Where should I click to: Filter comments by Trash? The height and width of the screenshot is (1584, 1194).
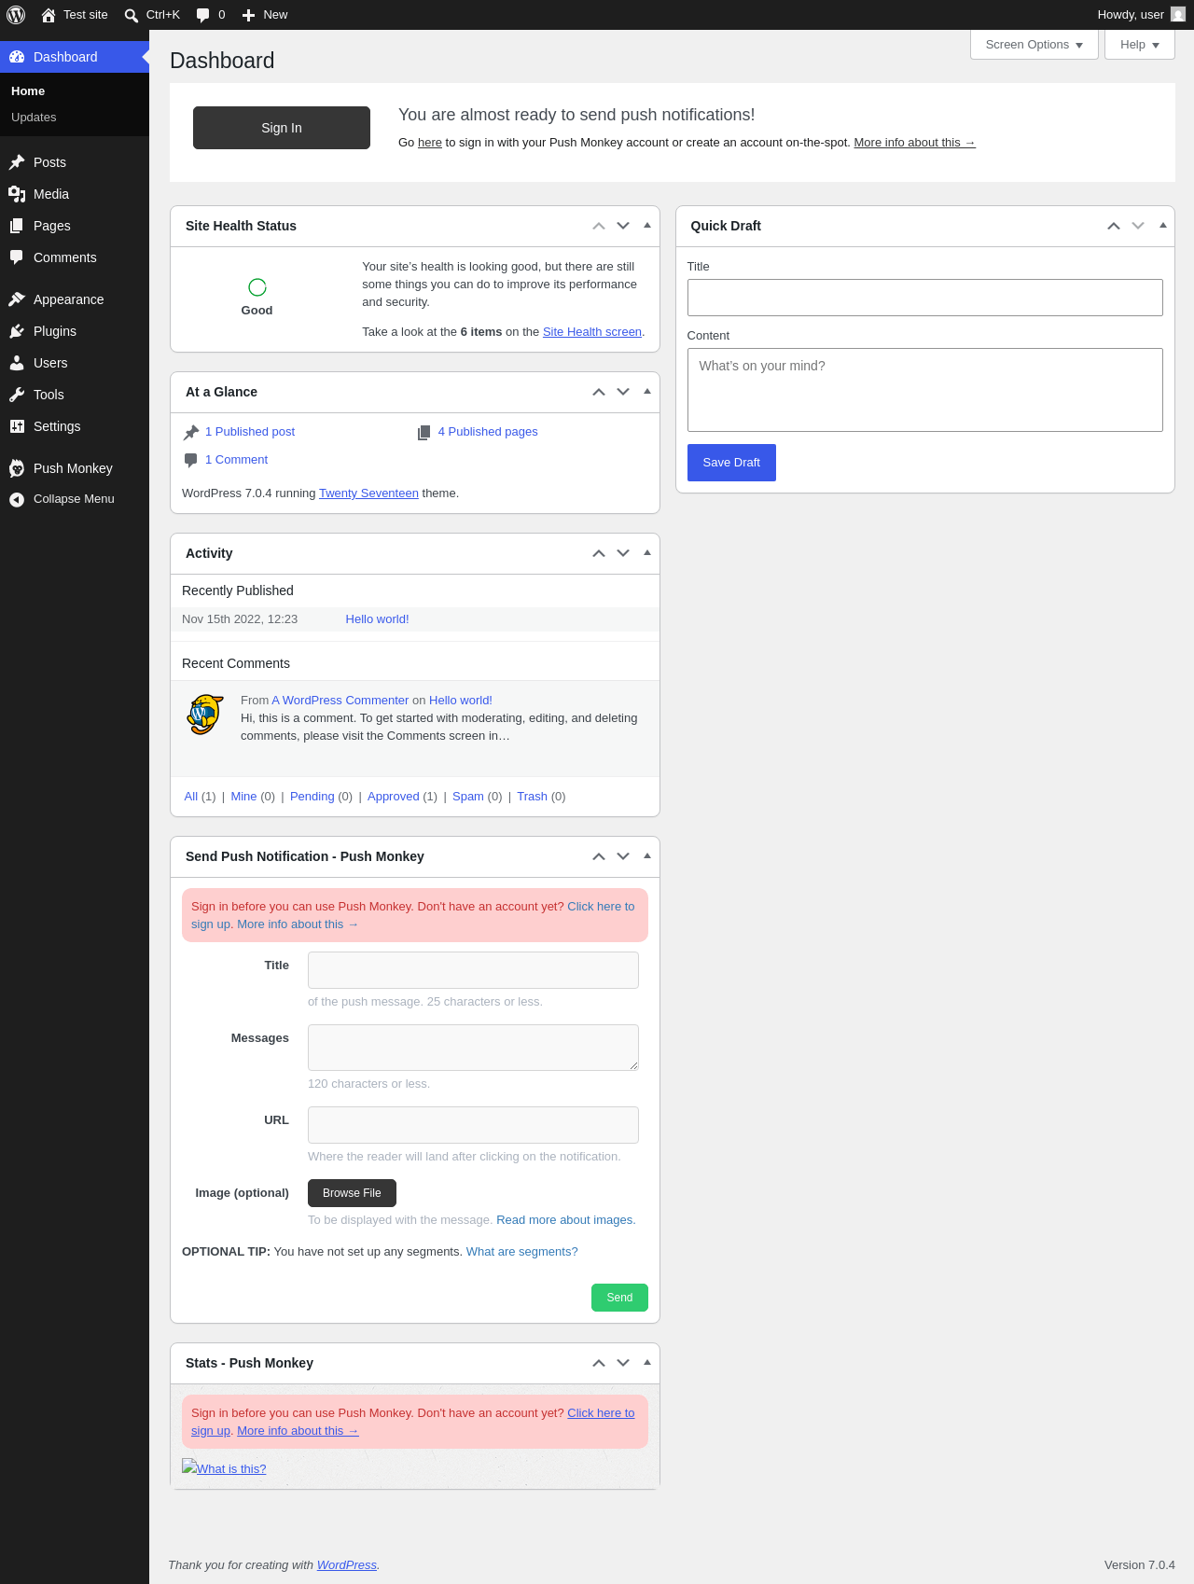tap(533, 797)
